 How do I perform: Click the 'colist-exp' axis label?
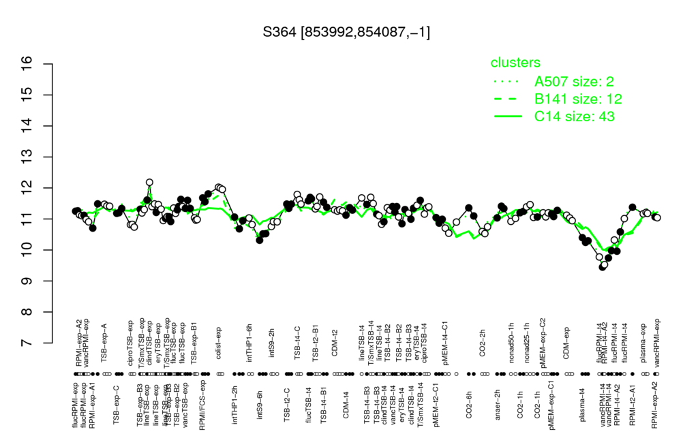point(219,343)
